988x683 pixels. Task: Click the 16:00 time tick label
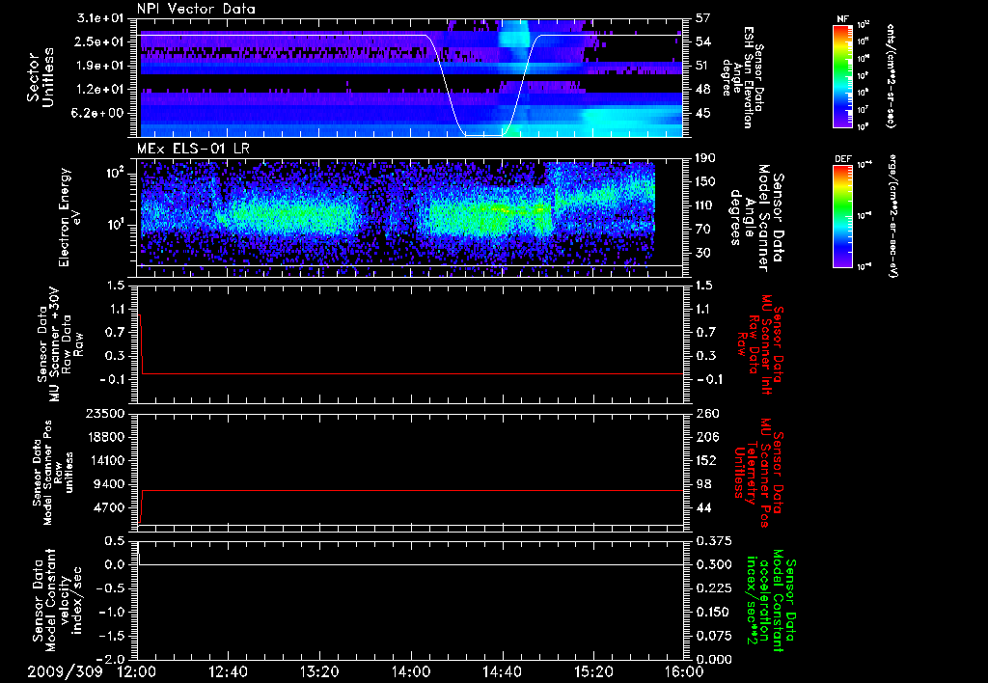[x=684, y=671]
